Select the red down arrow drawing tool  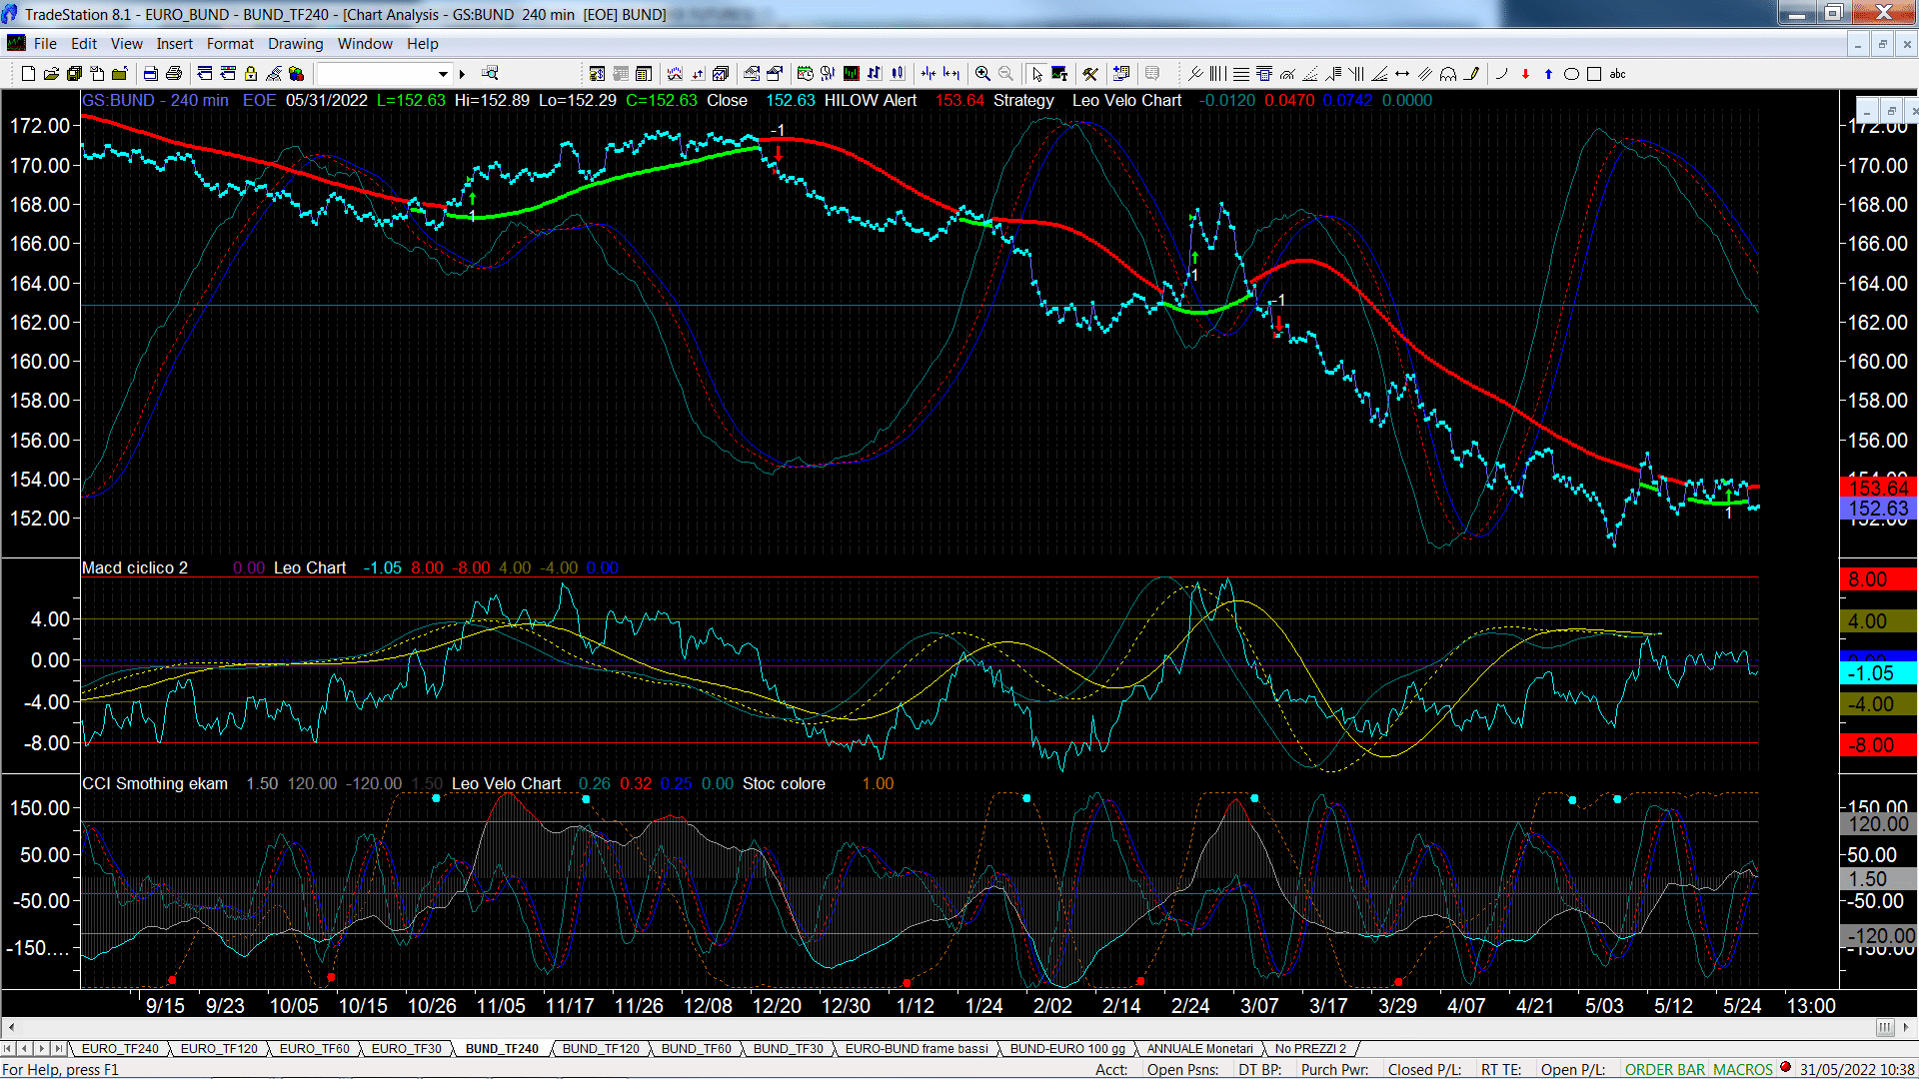tap(1525, 73)
